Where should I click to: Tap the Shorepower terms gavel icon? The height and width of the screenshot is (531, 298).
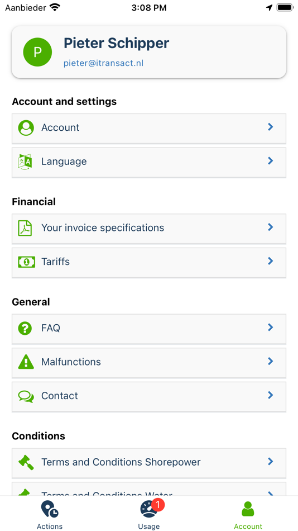tap(26, 462)
